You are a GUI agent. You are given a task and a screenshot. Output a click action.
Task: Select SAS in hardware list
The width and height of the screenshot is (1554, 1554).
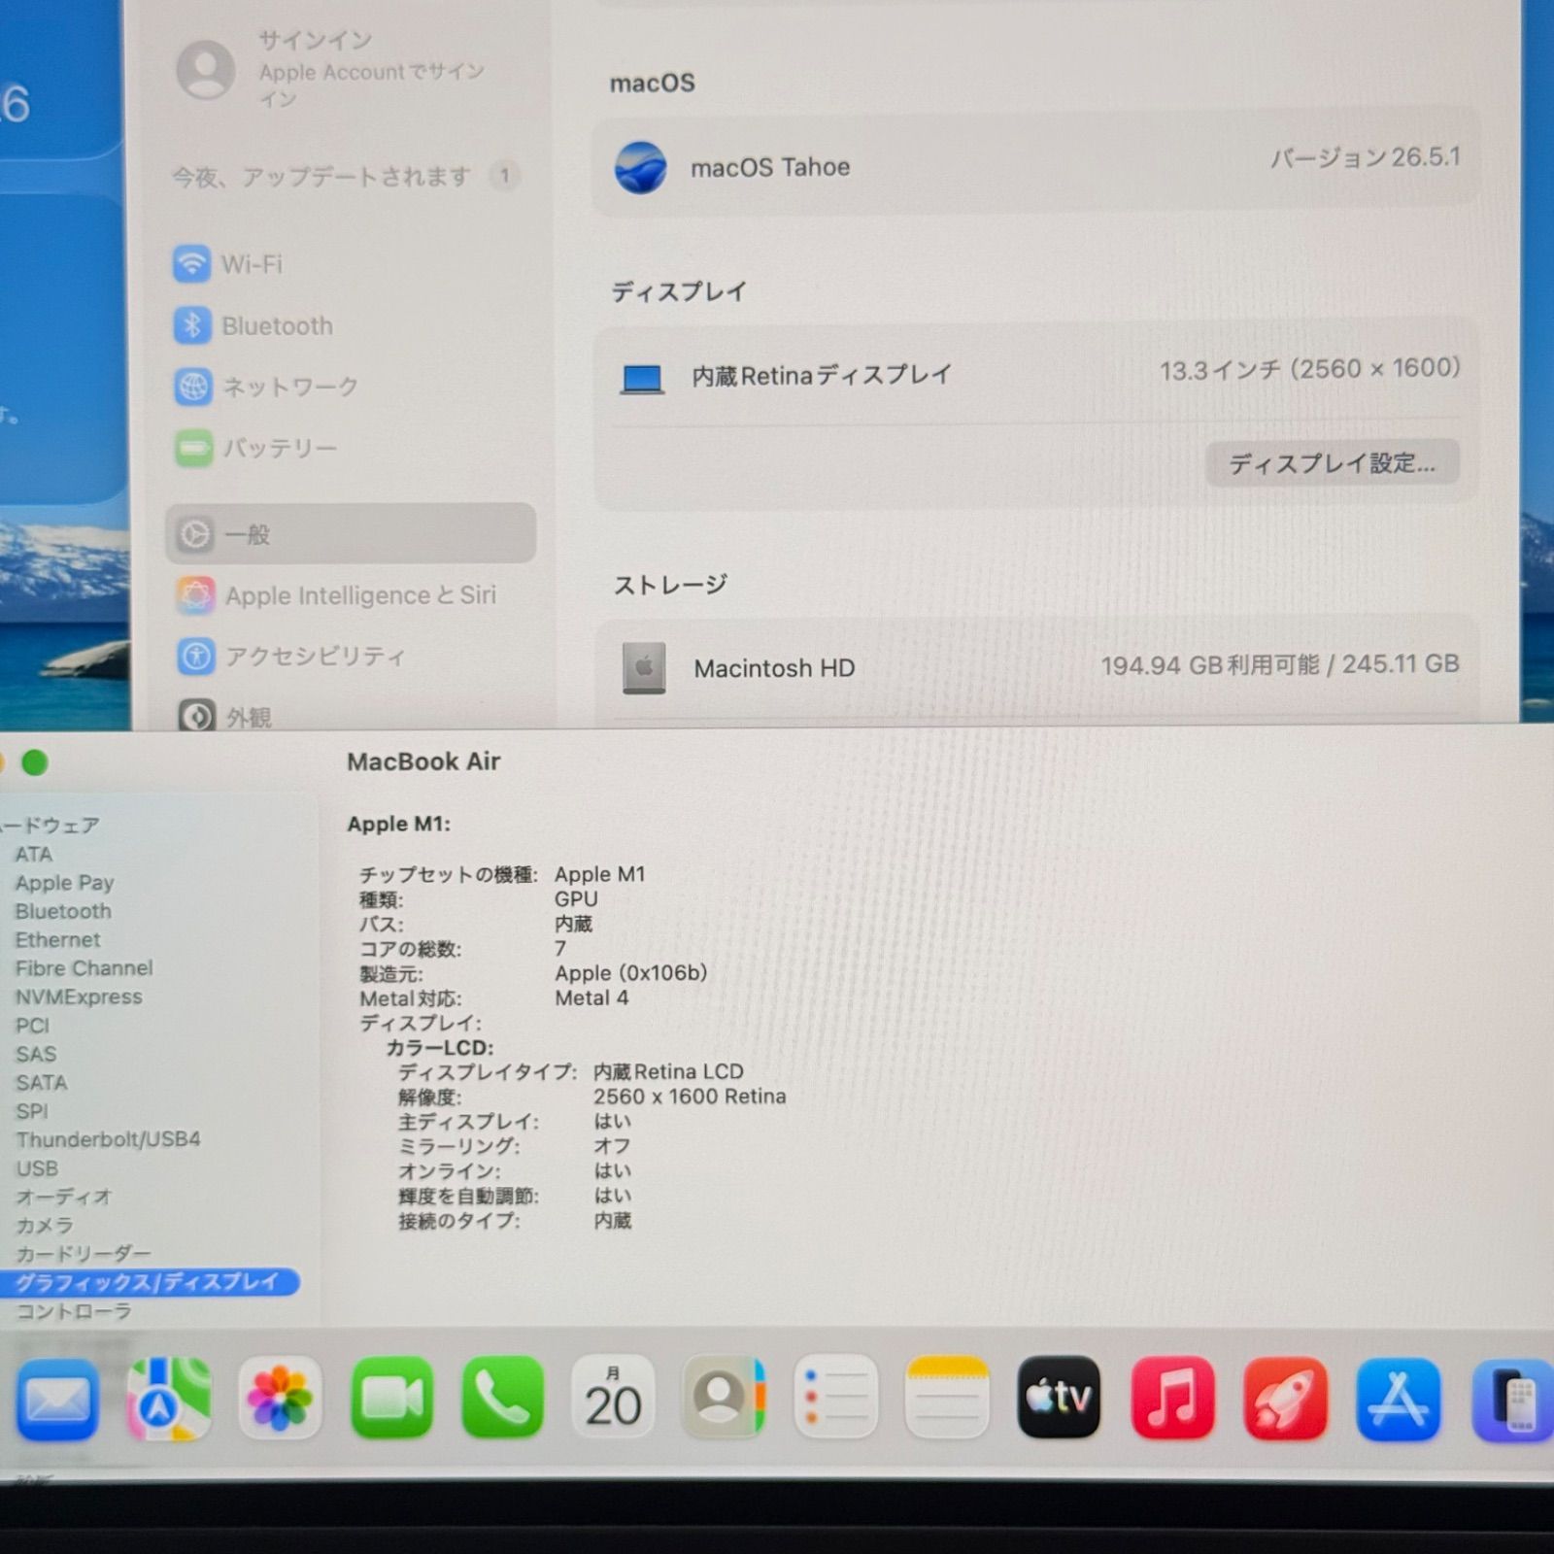coord(36,1054)
